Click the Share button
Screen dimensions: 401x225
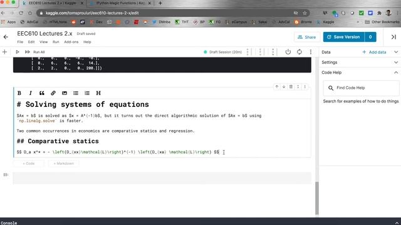307,37
